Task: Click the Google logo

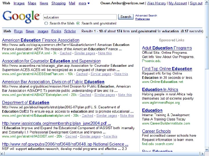Action: click(21, 16)
